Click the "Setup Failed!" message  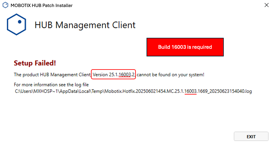(35, 63)
